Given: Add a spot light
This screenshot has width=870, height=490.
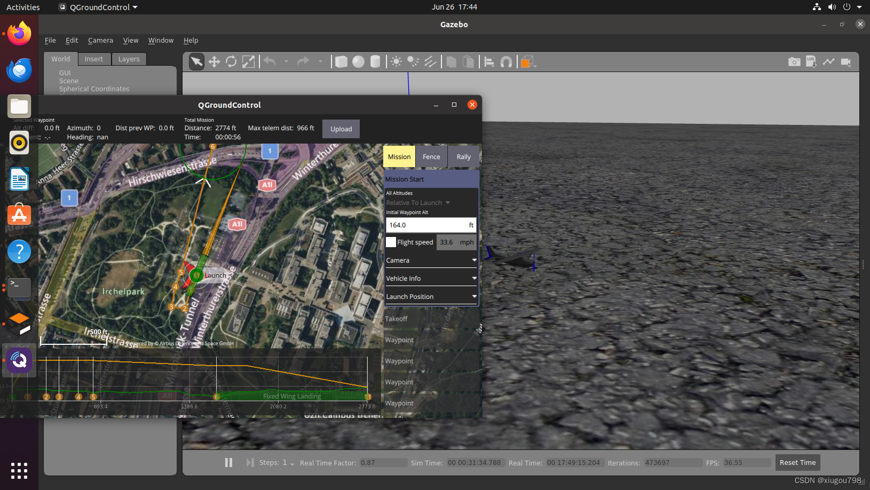Looking at the screenshot, I should click(413, 62).
